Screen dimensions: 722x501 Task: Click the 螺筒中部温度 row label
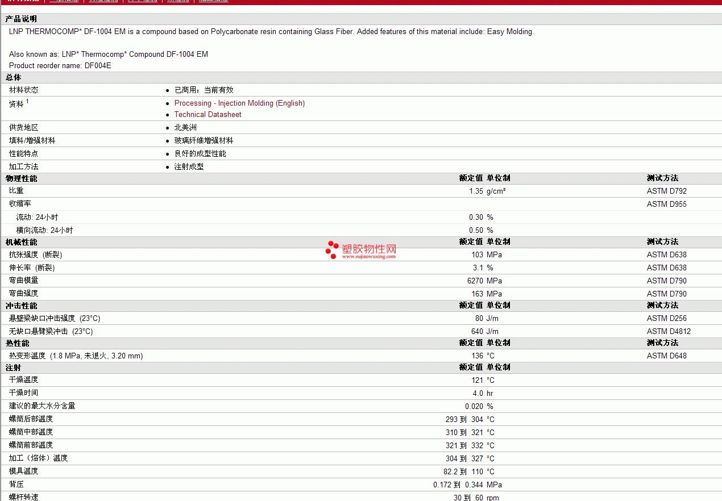click(x=31, y=432)
